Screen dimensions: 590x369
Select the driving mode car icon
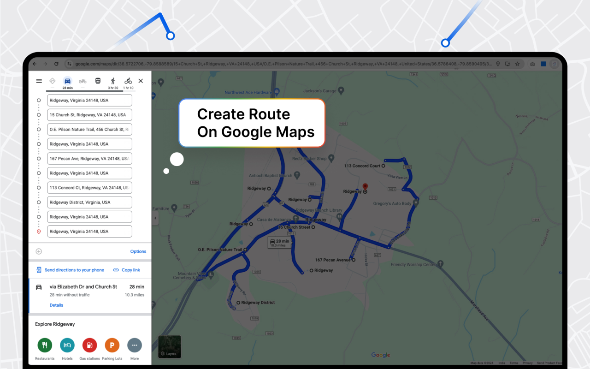click(67, 81)
